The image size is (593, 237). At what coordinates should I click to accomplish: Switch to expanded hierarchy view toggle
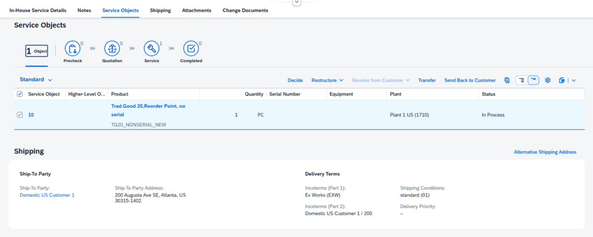tap(521, 80)
